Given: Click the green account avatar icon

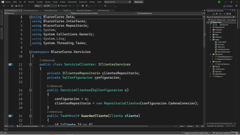Looking at the screenshot, I should pos(219,2).
